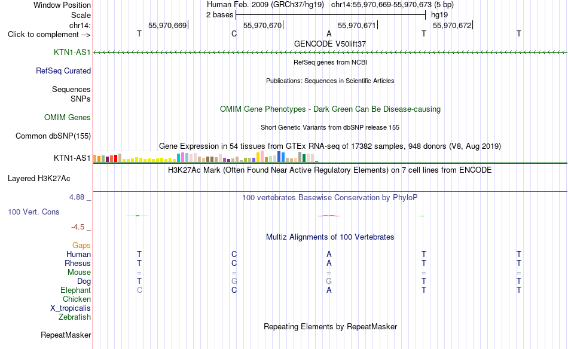Viewport: 568px width, 349px height.
Task: Click the chr14: ruler label
Action: pos(80,25)
